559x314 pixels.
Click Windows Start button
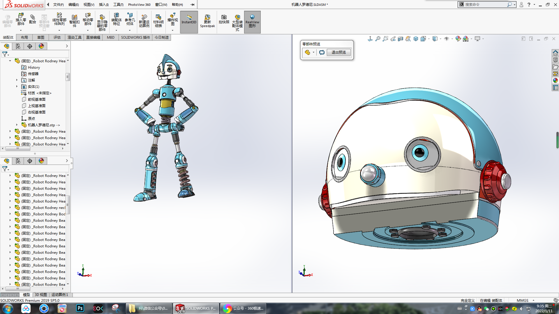pyautogui.click(x=8, y=308)
